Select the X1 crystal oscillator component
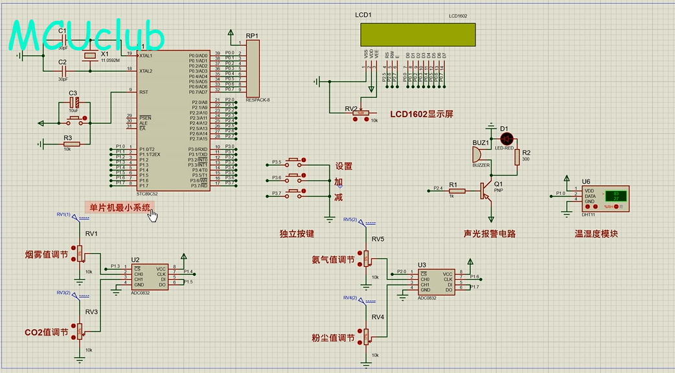The width and height of the screenshot is (675, 373). click(90, 57)
